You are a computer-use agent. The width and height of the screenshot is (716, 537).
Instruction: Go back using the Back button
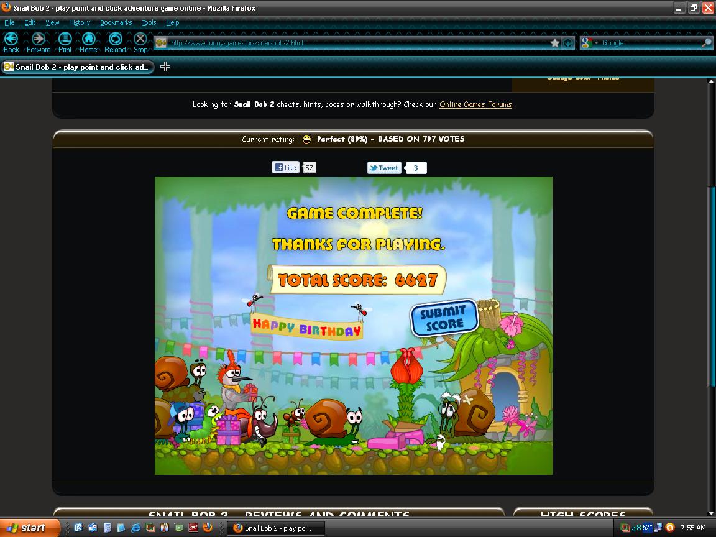(x=11, y=42)
